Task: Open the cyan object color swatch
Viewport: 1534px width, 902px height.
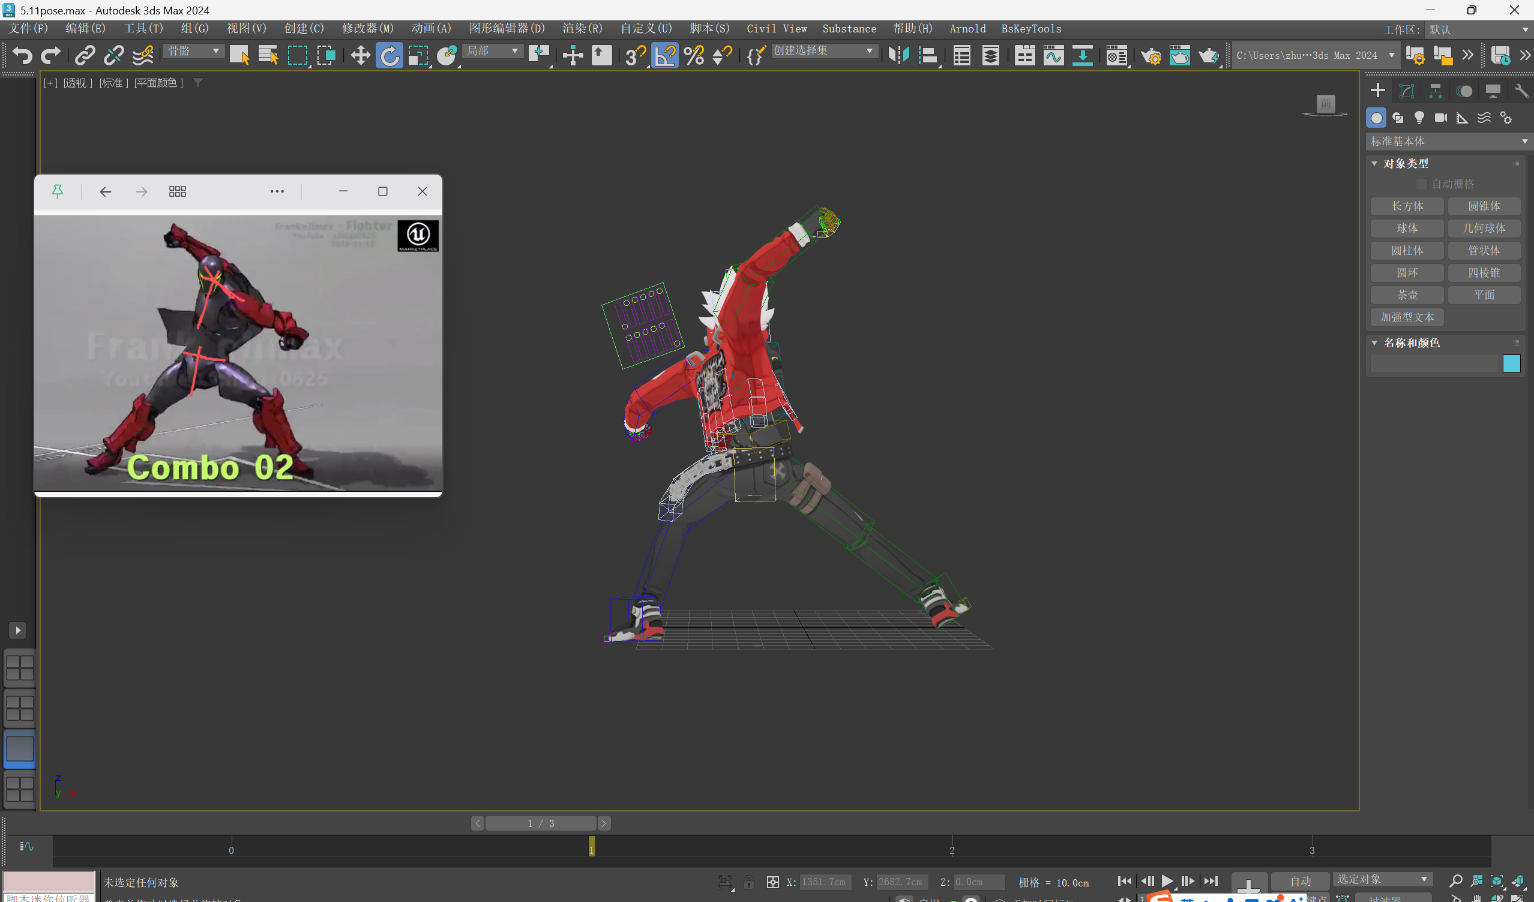Action: click(1511, 363)
